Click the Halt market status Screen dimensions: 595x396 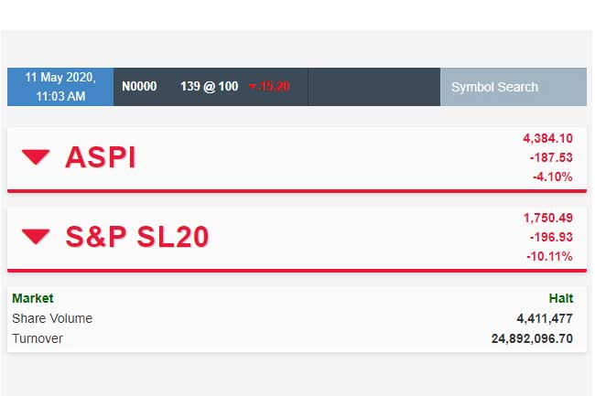pyautogui.click(x=560, y=298)
